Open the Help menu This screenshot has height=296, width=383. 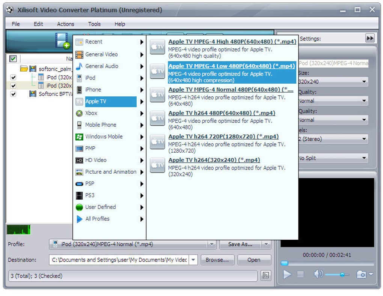pyautogui.click(x=120, y=24)
